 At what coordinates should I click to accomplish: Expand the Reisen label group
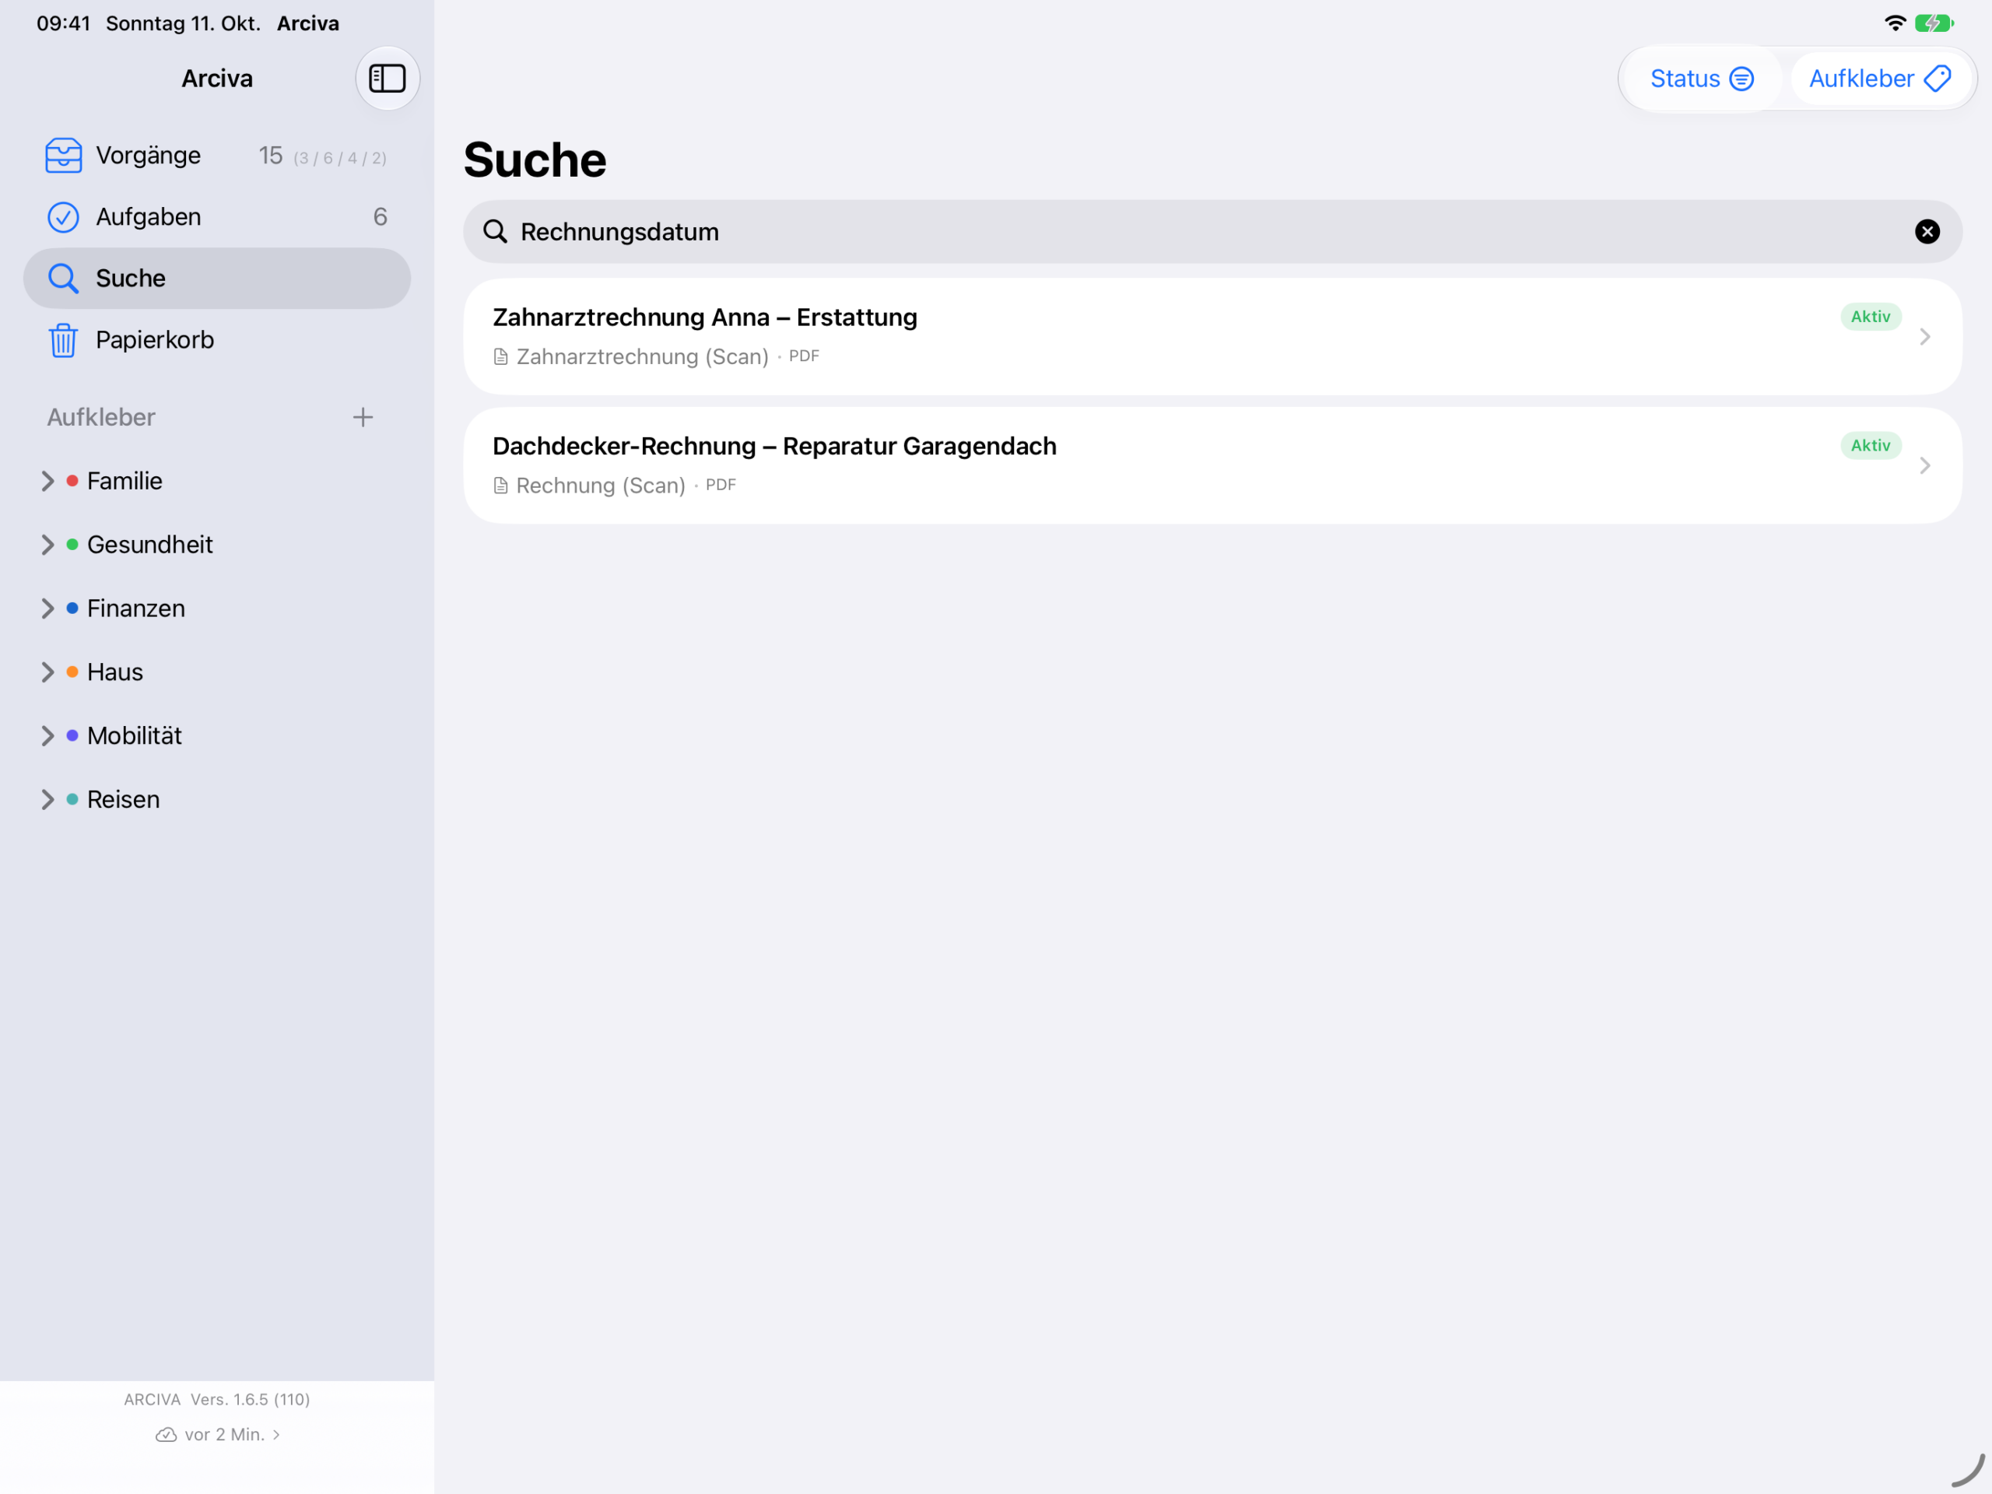47,800
